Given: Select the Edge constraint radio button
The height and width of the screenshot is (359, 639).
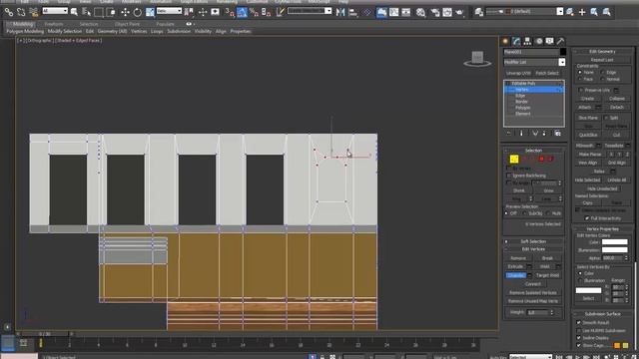Looking at the screenshot, I should tap(602, 72).
